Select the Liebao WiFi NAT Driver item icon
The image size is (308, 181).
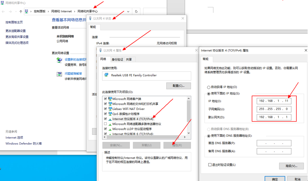(110, 109)
